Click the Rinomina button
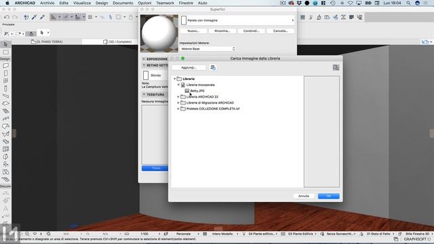Image resolution: width=434 pixels, height=244 pixels. [222, 31]
